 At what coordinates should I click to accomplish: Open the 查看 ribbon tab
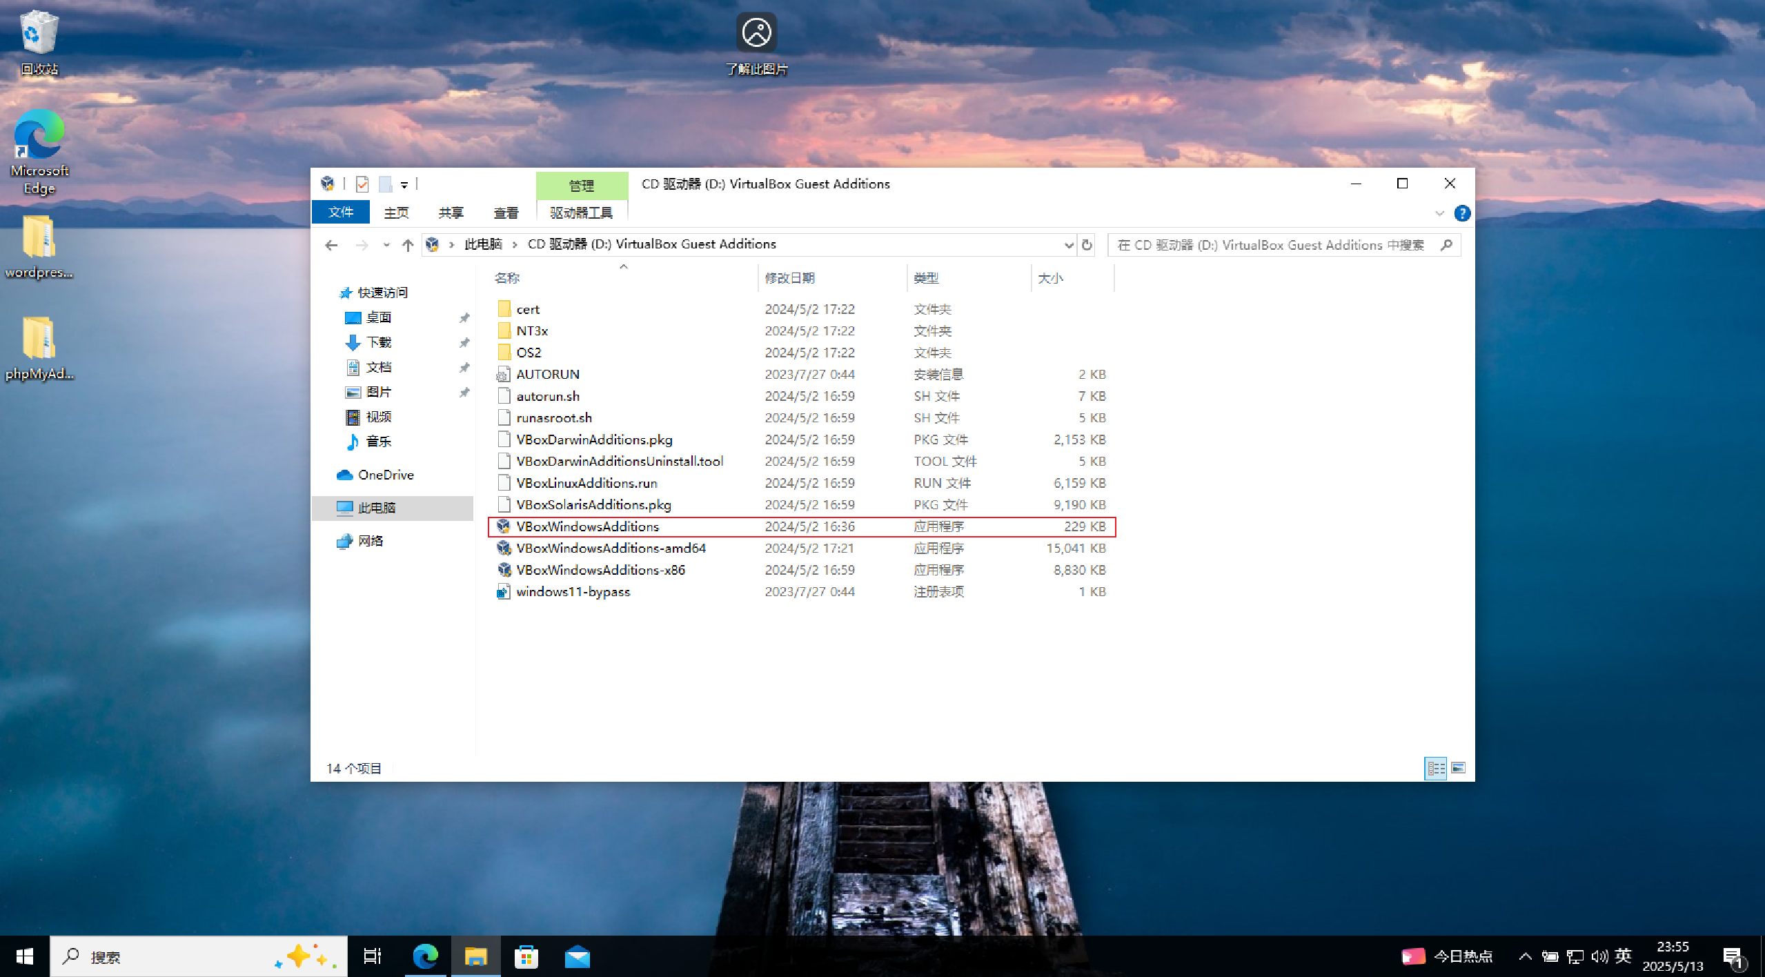click(506, 213)
